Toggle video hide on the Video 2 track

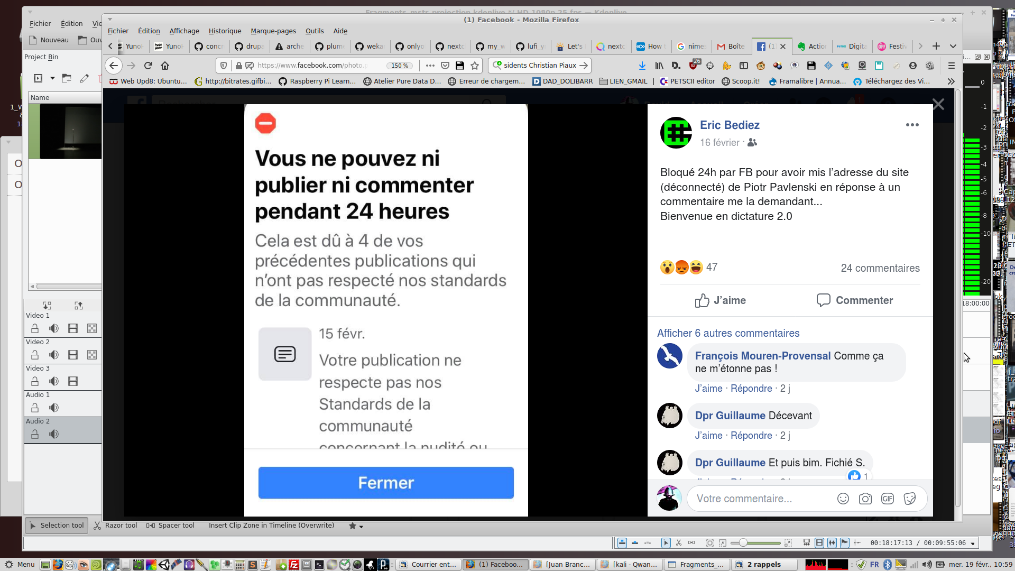point(73,355)
